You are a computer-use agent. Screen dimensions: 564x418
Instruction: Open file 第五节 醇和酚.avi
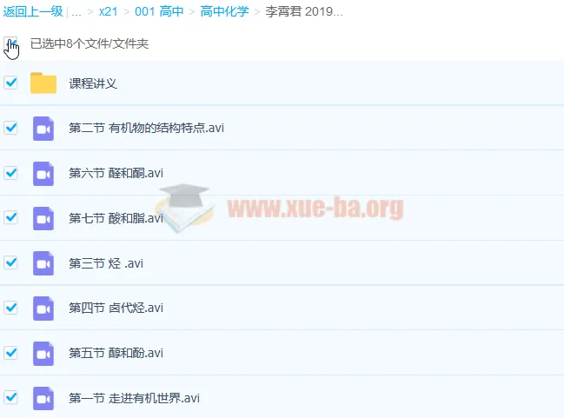click(x=116, y=353)
